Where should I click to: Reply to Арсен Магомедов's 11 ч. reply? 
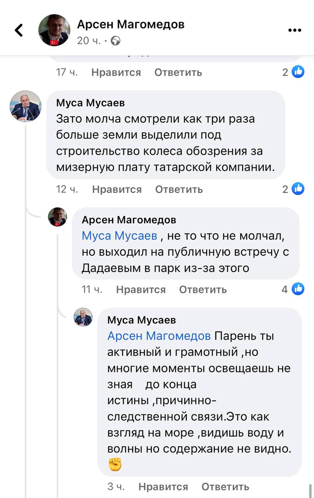(203, 289)
